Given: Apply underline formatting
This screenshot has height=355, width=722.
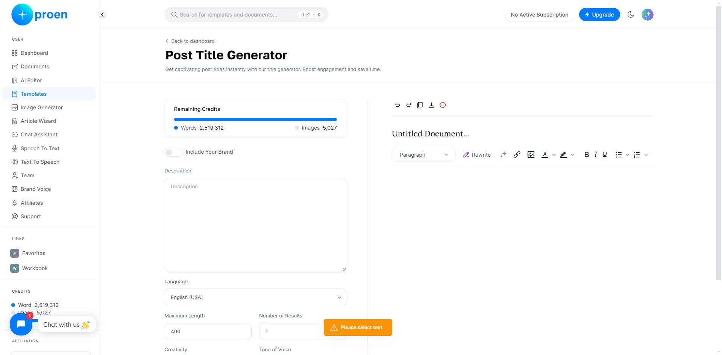Looking at the screenshot, I should (x=605, y=154).
